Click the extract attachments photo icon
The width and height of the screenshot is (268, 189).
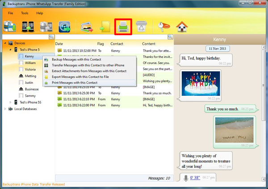(87, 27)
